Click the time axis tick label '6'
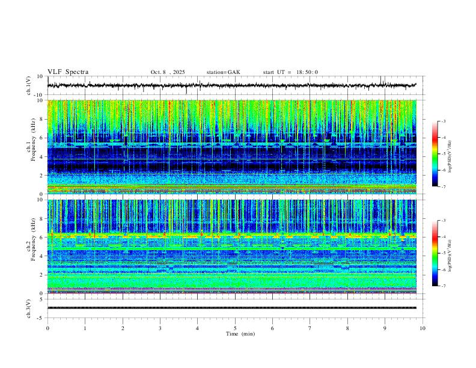The width and height of the screenshot is (476, 368). [x=272, y=328]
